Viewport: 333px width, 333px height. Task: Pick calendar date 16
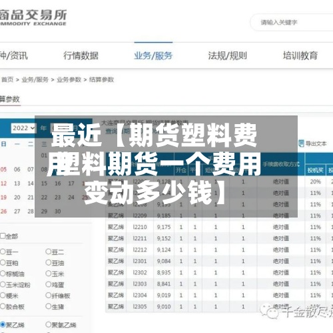click(x=58, y=184)
